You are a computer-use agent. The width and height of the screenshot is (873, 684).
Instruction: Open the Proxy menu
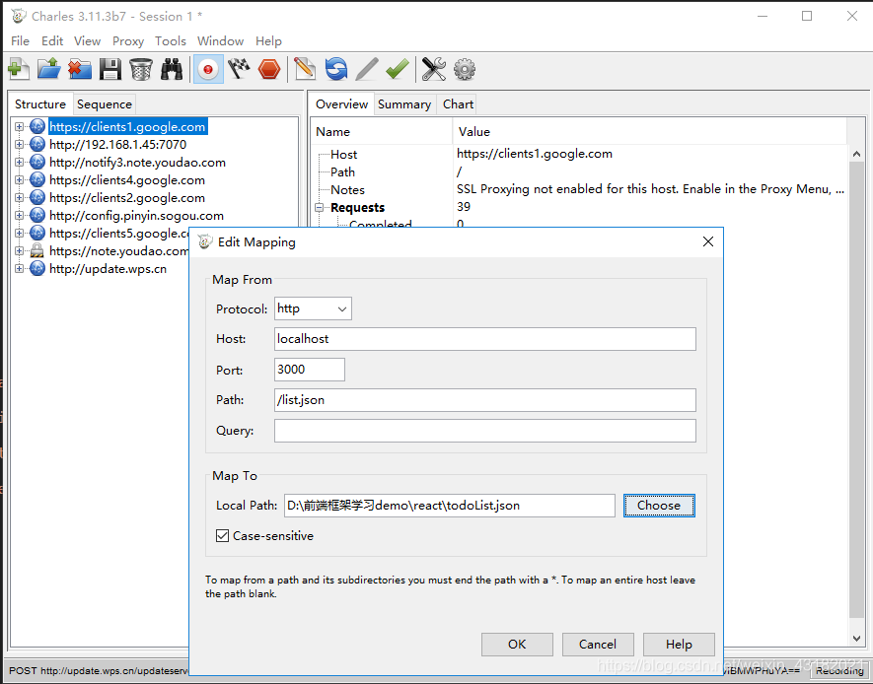click(128, 41)
